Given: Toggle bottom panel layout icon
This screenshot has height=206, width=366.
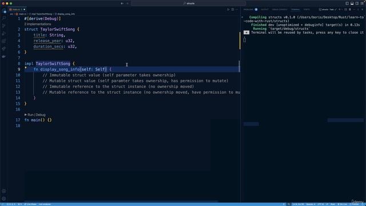Looking at the screenshot, I should click(x=352, y=3).
